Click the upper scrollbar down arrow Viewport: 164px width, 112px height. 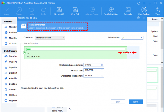(x=162, y=63)
